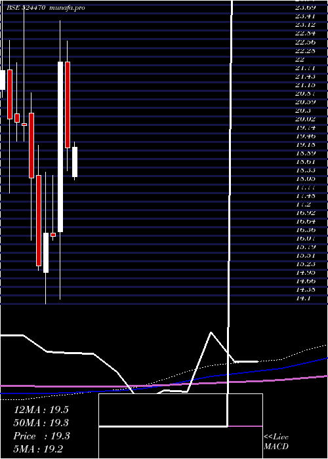Click the 16.36 price axis label
This screenshot has width=328, height=459.
[305, 229]
